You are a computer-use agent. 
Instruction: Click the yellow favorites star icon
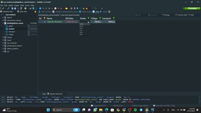[x=35, y=12]
